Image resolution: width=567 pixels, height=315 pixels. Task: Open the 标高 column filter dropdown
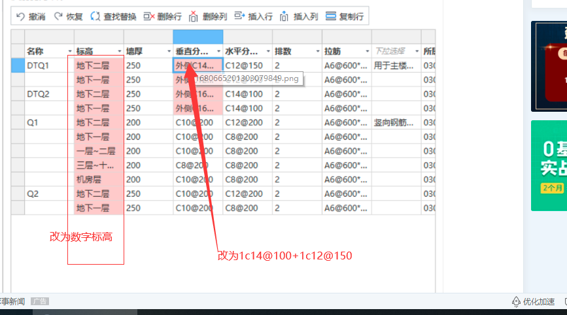tap(120, 51)
